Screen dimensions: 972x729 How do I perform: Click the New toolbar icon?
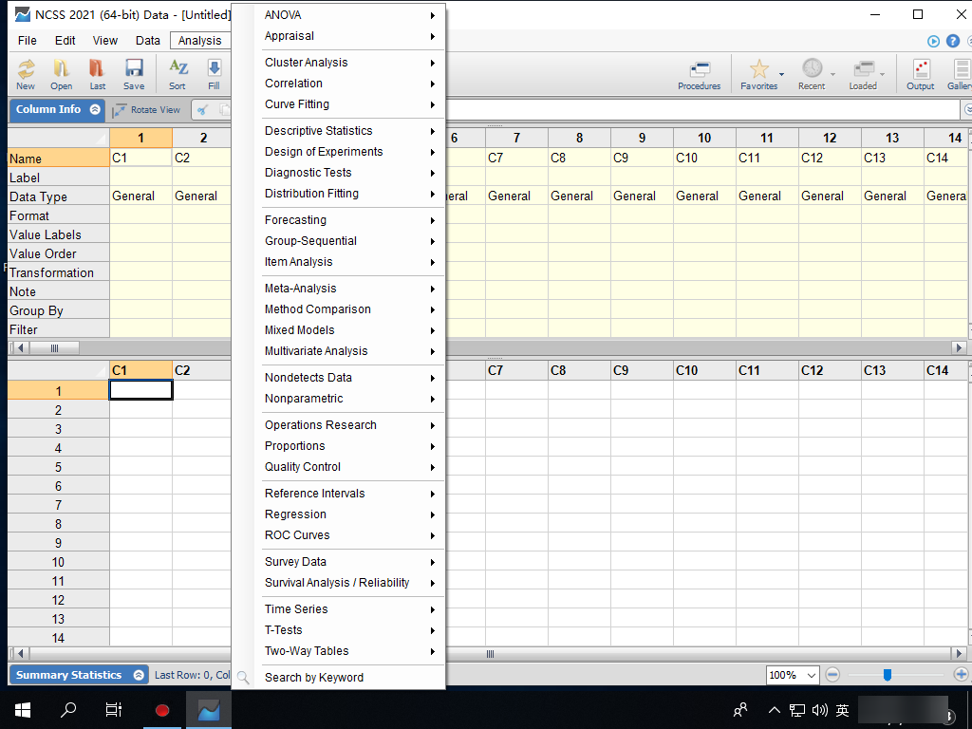(26, 74)
